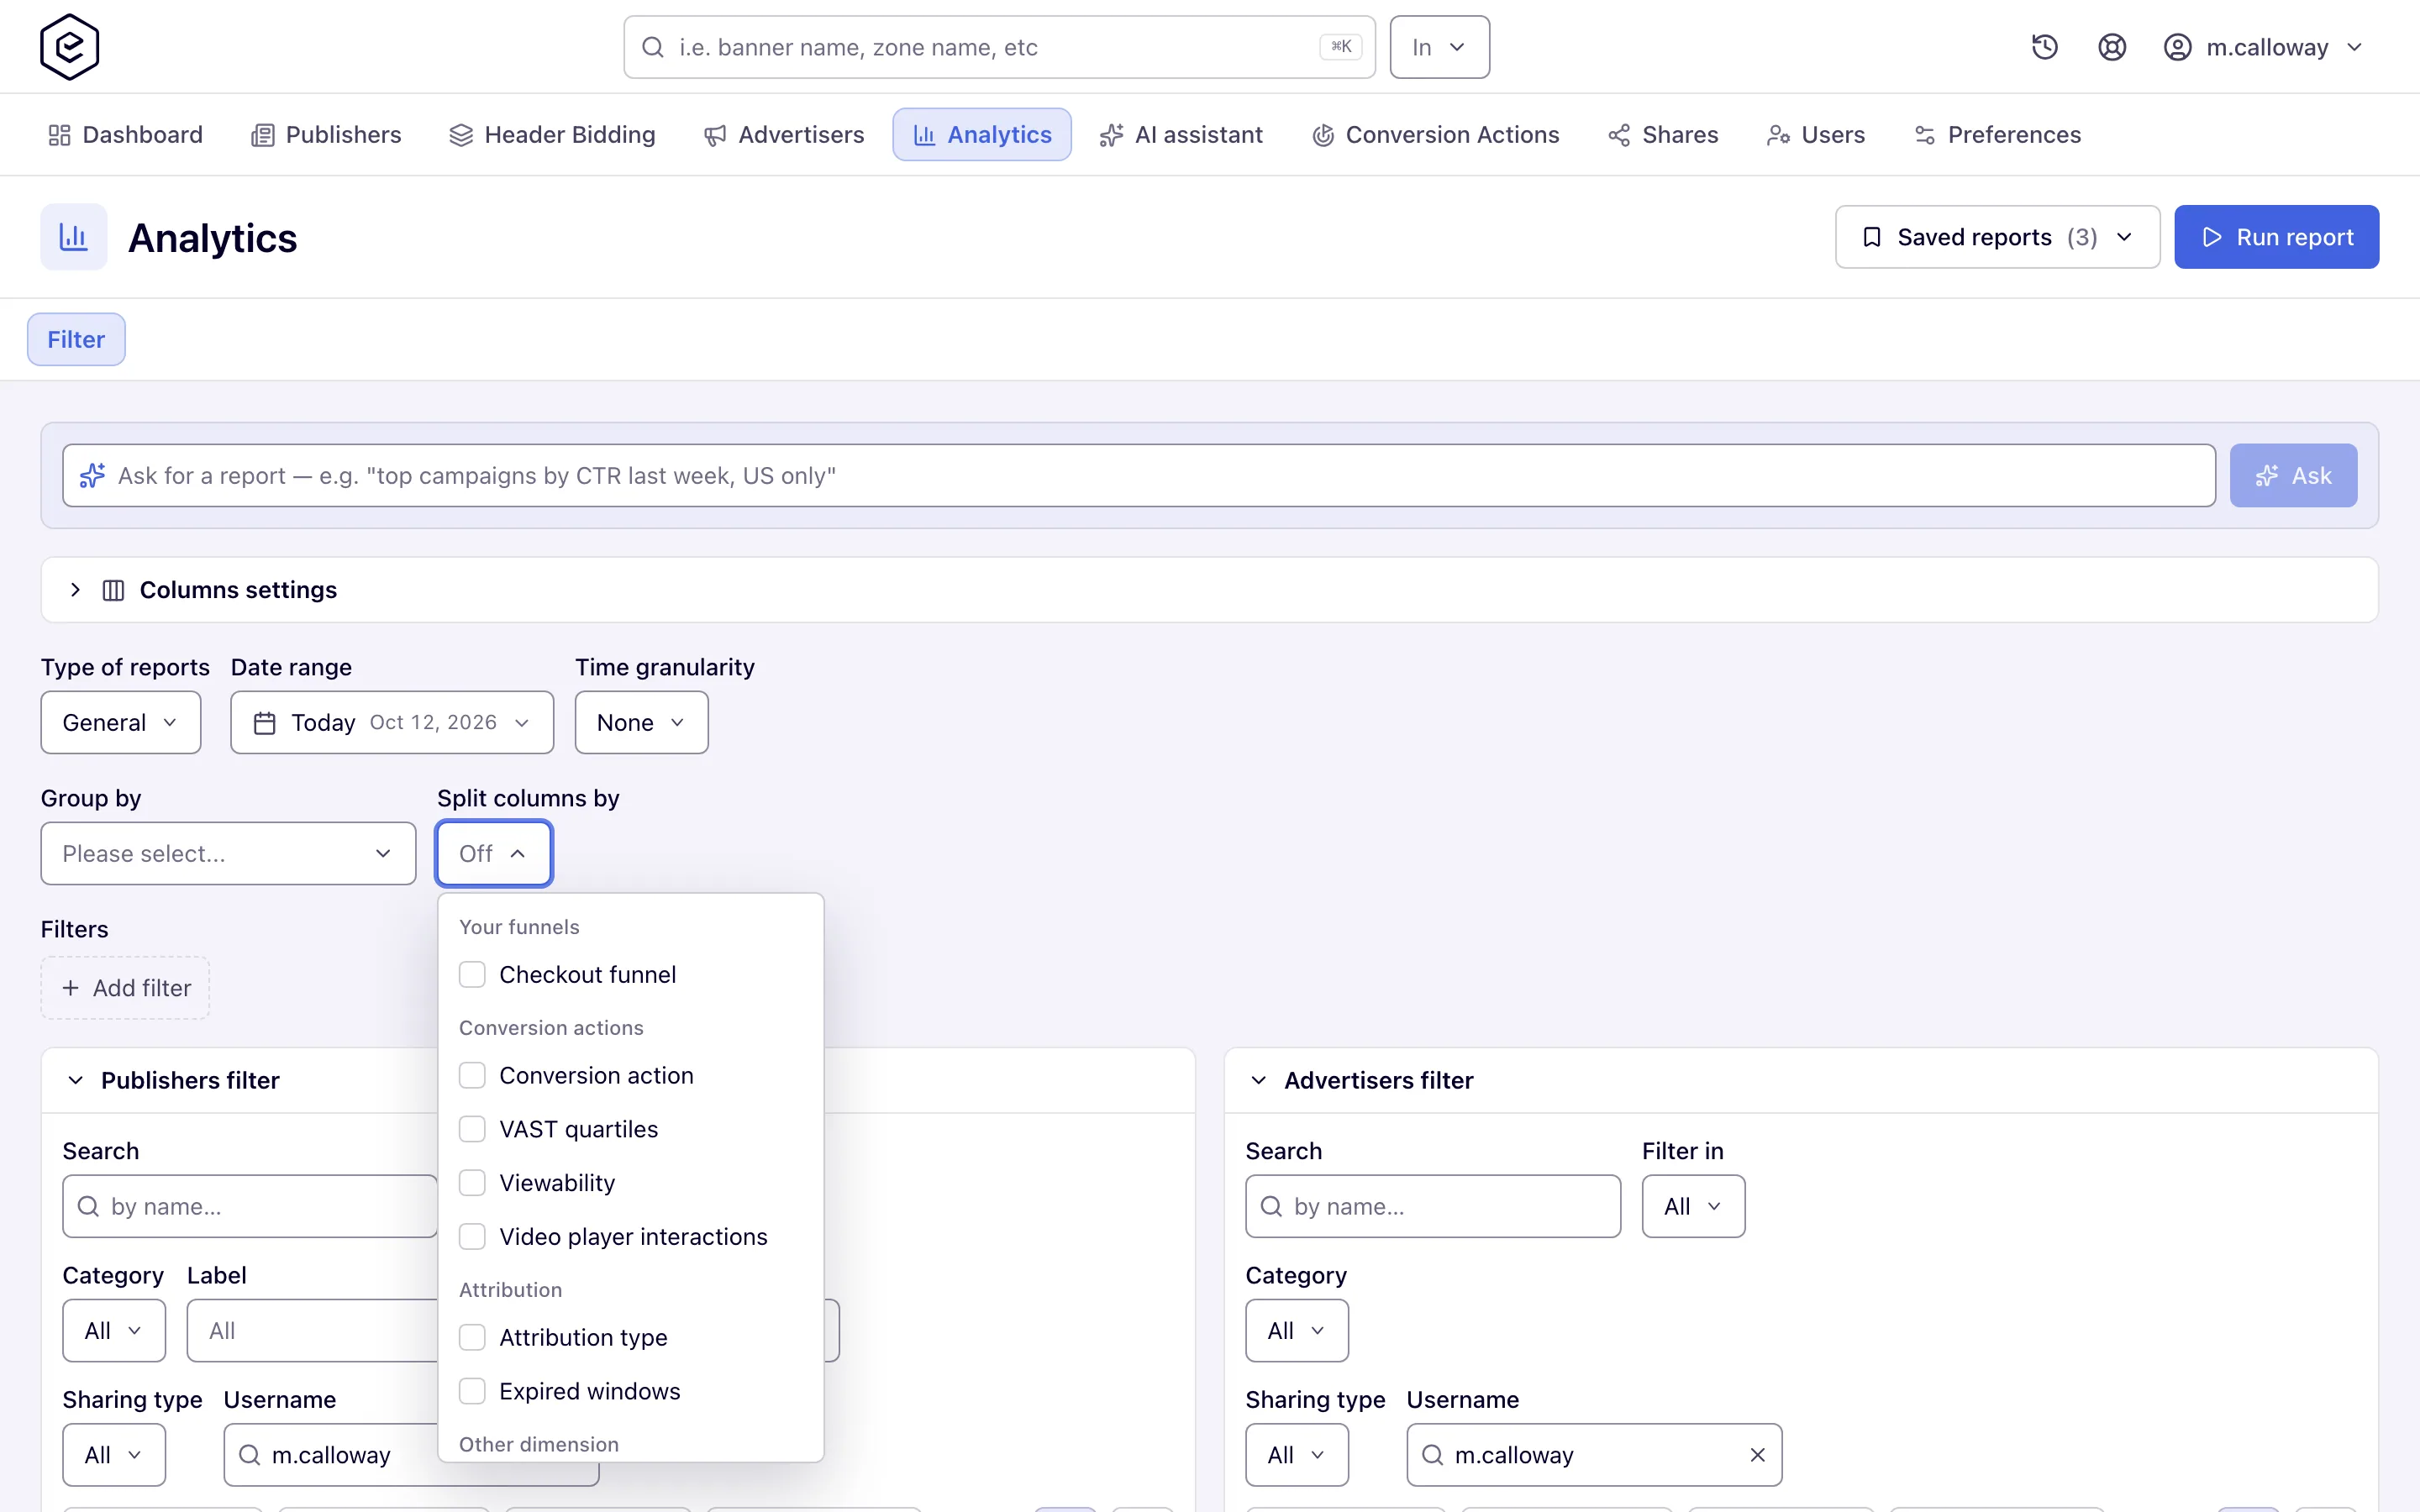Click the Ask button
This screenshot has width=2420, height=1512.
coord(2293,475)
